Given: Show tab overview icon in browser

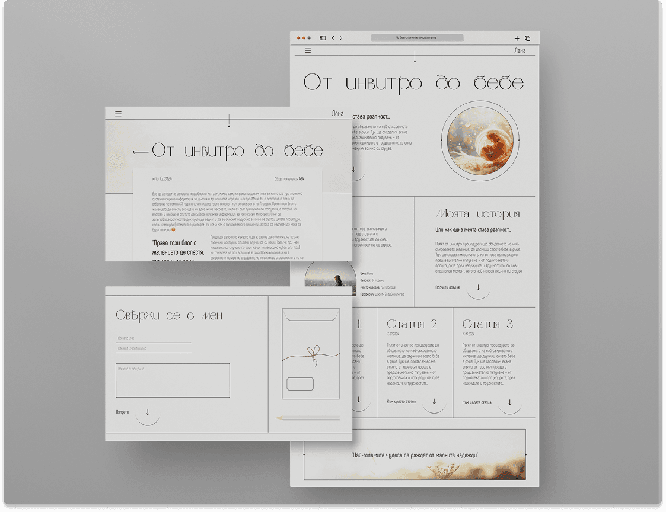Looking at the screenshot, I should coord(528,38).
